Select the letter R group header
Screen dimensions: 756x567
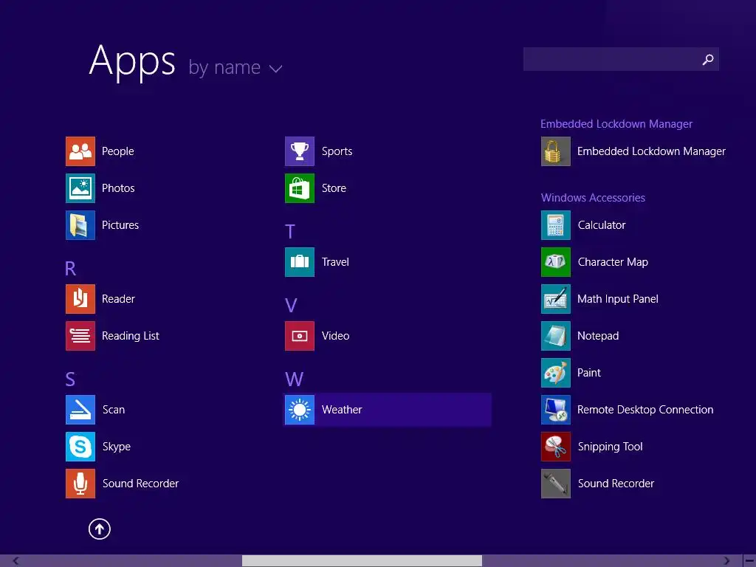coord(70,269)
